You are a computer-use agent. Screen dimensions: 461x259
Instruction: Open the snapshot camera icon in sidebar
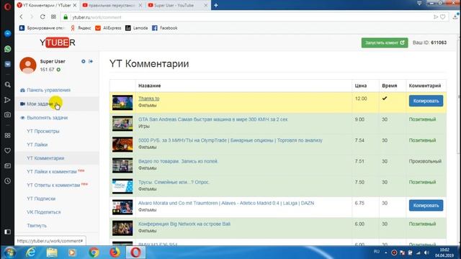(x=8, y=115)
